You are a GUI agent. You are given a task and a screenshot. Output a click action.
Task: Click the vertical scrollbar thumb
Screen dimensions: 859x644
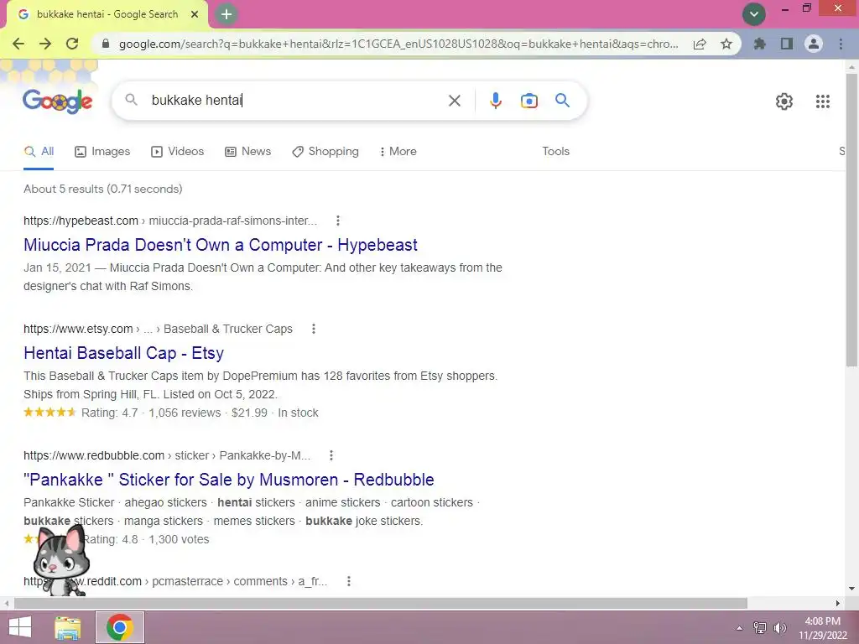(x=851, y=219)
